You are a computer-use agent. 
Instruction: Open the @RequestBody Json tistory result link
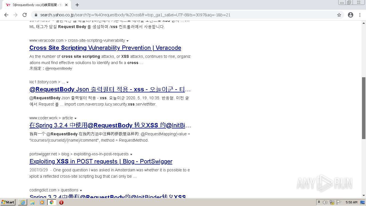point(110,89)
